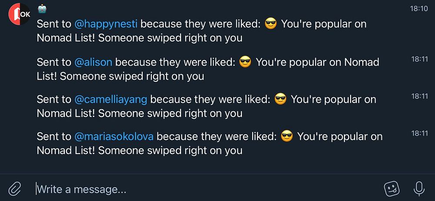This screenshot has height=201, width=435.
Task: Click the robot emoji sender name
Action: pos(42,8)
